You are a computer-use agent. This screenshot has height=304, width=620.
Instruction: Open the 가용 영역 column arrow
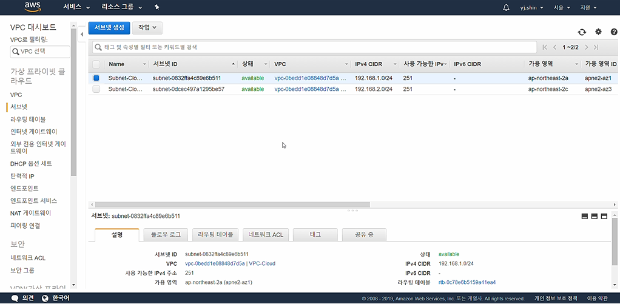click(577, 64)
